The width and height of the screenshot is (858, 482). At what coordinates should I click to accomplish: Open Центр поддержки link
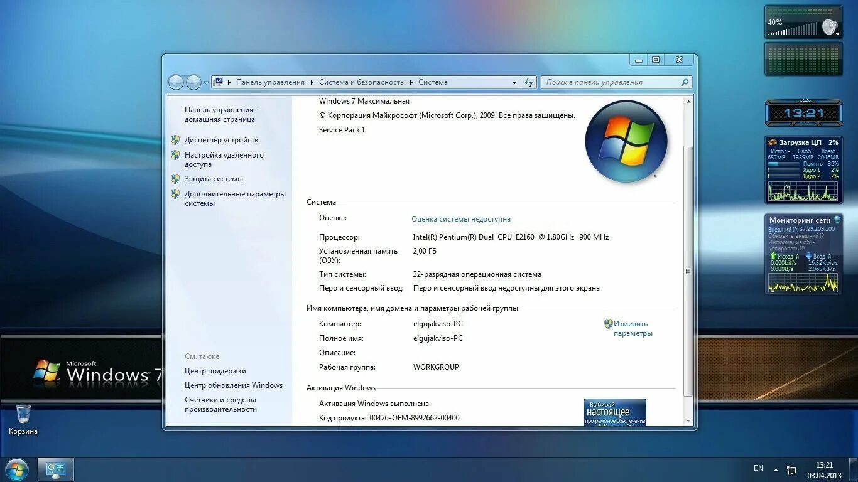click(215, 371)
